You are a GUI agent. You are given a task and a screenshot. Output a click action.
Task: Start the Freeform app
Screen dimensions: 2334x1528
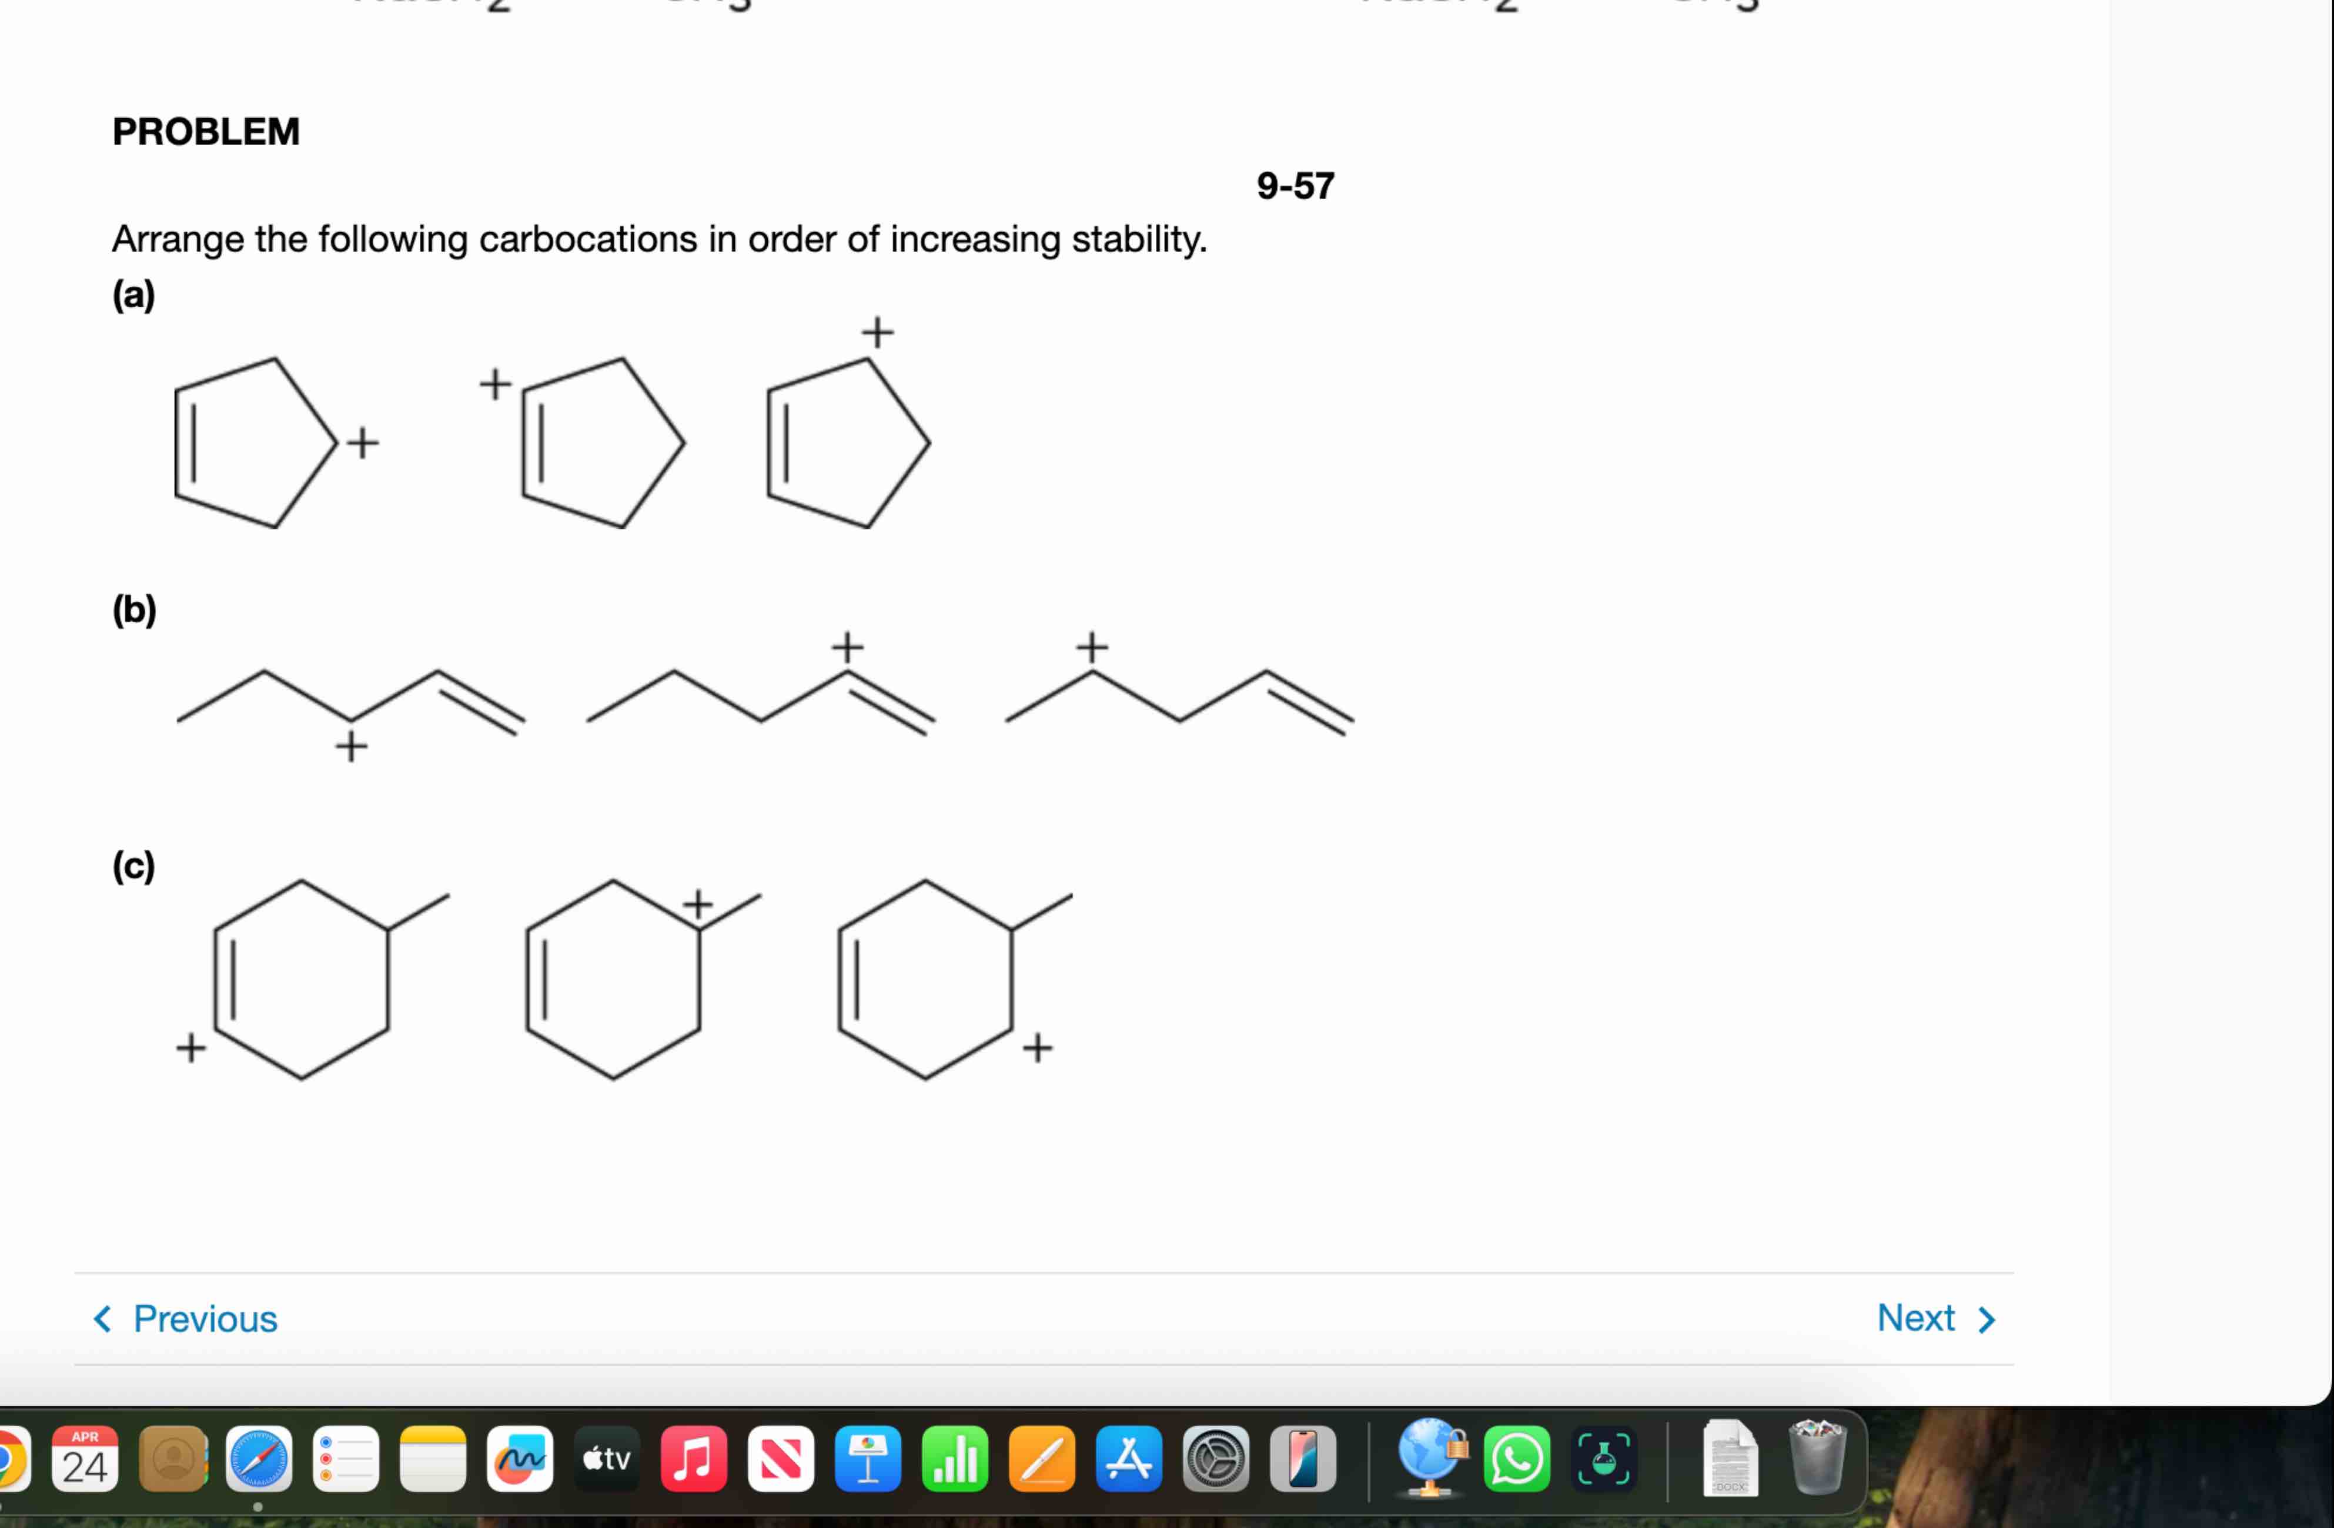(x=520, y=1460)
